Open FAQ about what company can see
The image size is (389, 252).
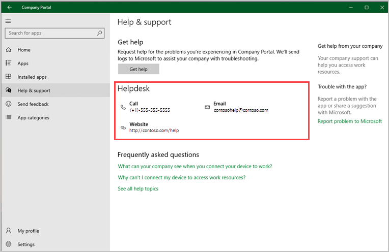click(x=195, y=166)
